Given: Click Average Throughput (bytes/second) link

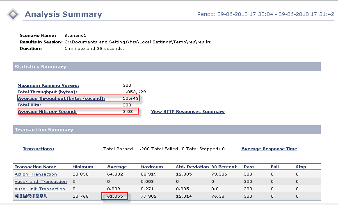Looking at the screenshot, I should pos(61,98).
